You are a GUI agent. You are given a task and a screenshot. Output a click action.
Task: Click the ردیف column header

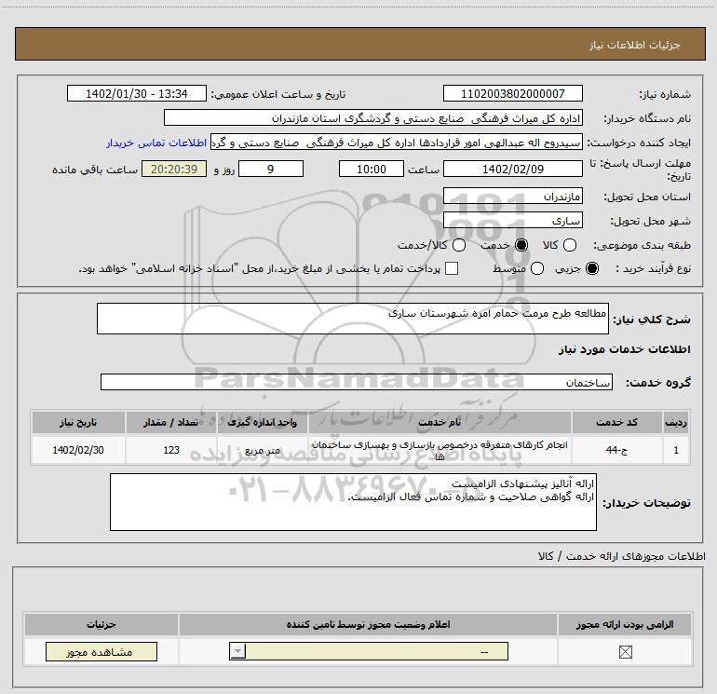(676, 422)
